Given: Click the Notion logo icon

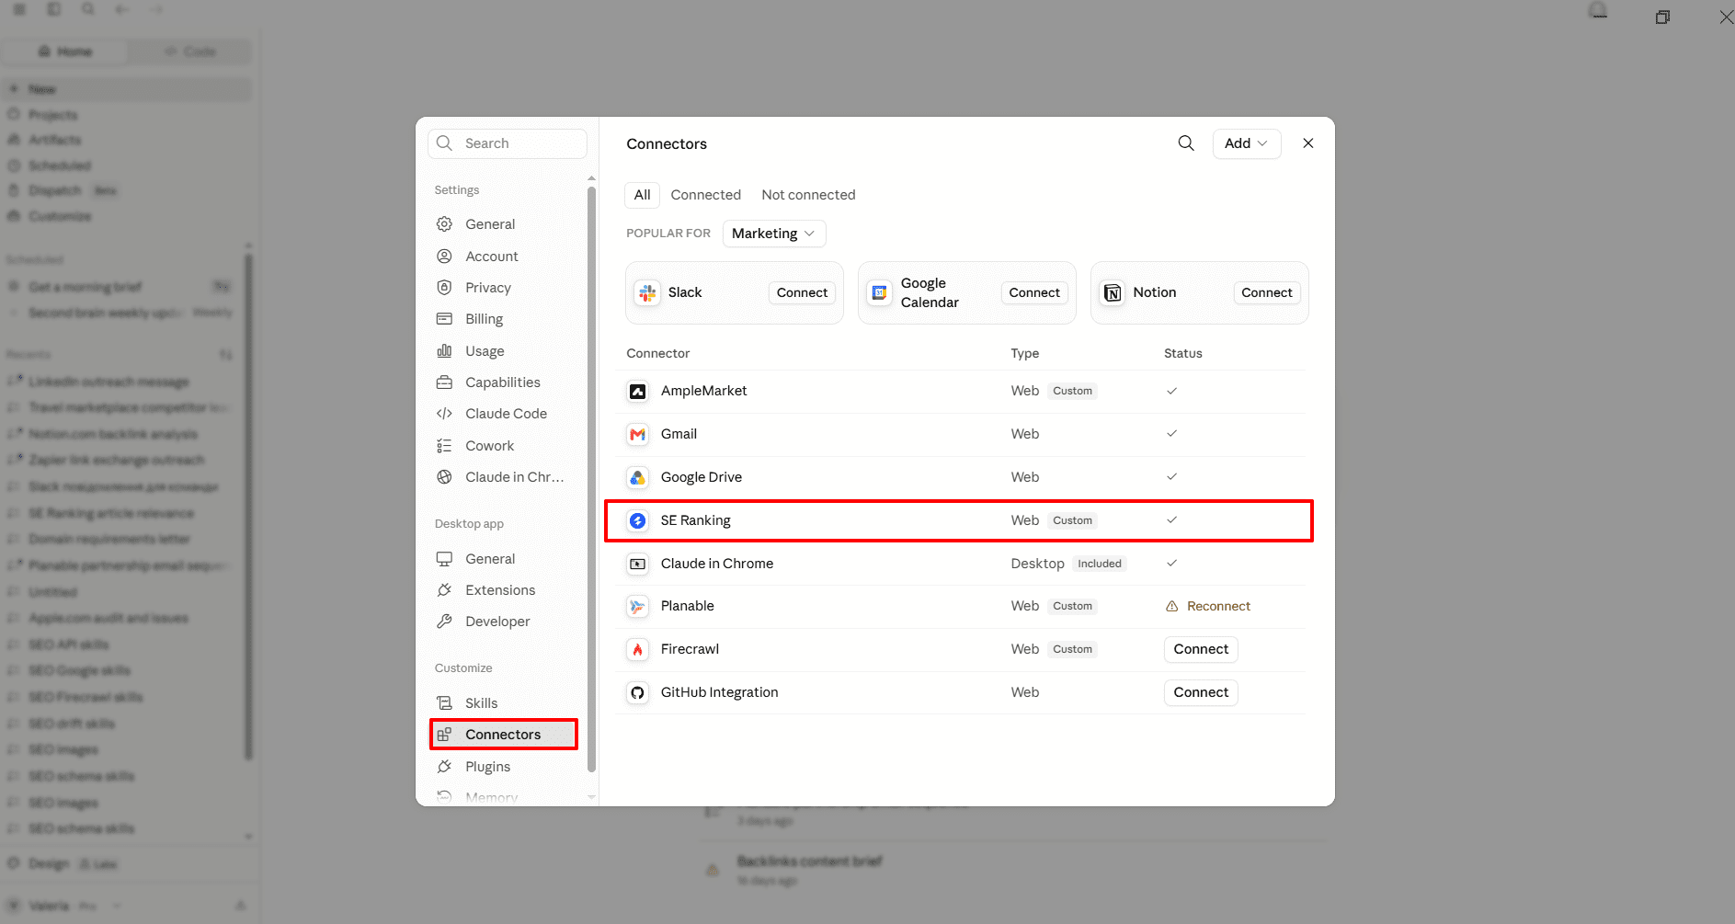Looking at the screenshot, I should click(x=1113, y=292).
